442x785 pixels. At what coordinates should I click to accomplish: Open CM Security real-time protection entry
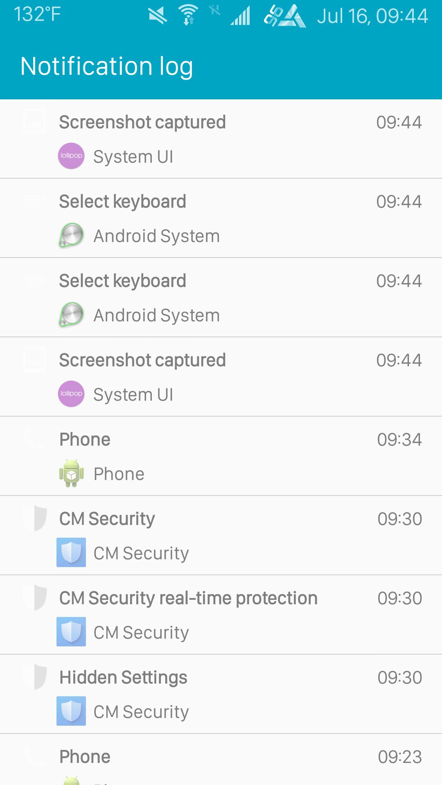click(221, 615)
